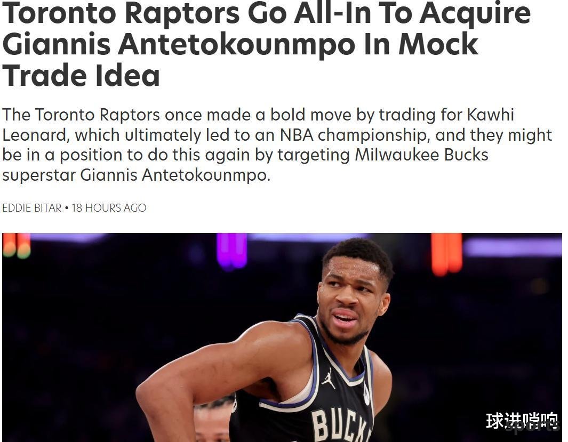This screenshot has height=442, width=568.
Task: Click "Milwaukee Bucks" in the summary paragraph
Action: pyautogui.click(x=422, y=155)
